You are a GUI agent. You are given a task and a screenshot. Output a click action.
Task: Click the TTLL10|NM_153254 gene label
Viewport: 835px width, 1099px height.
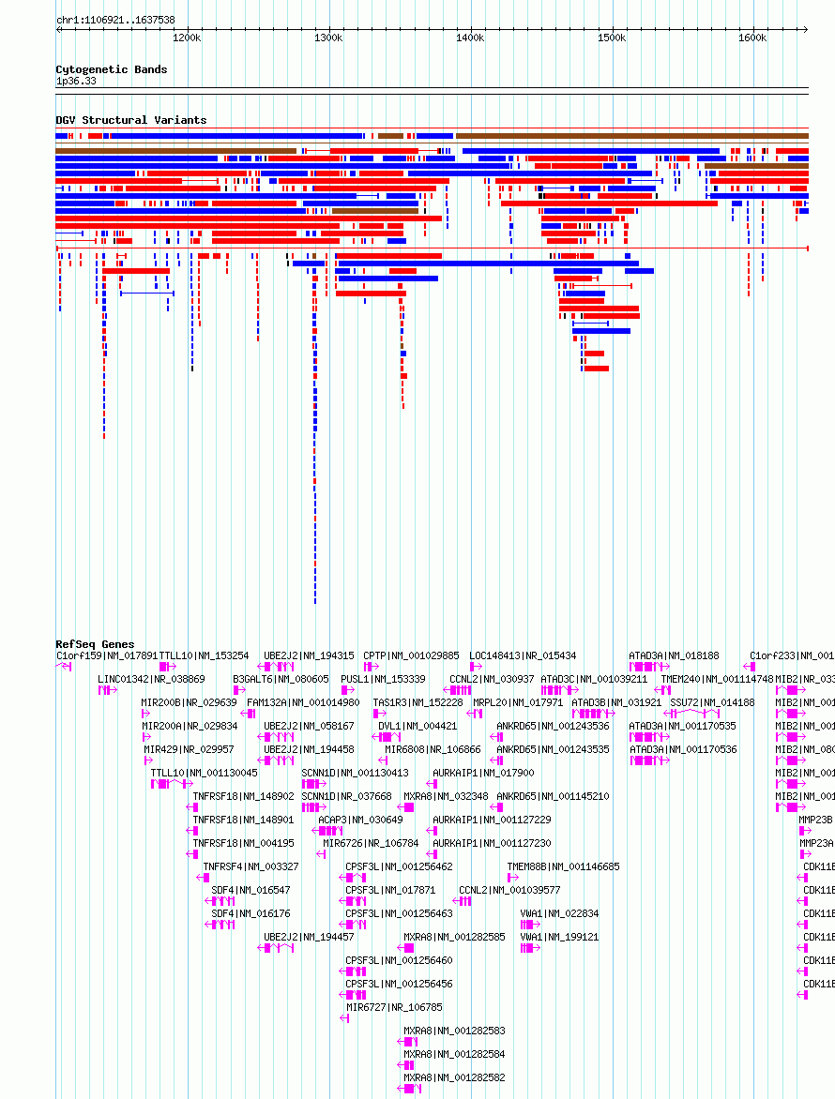204,655
